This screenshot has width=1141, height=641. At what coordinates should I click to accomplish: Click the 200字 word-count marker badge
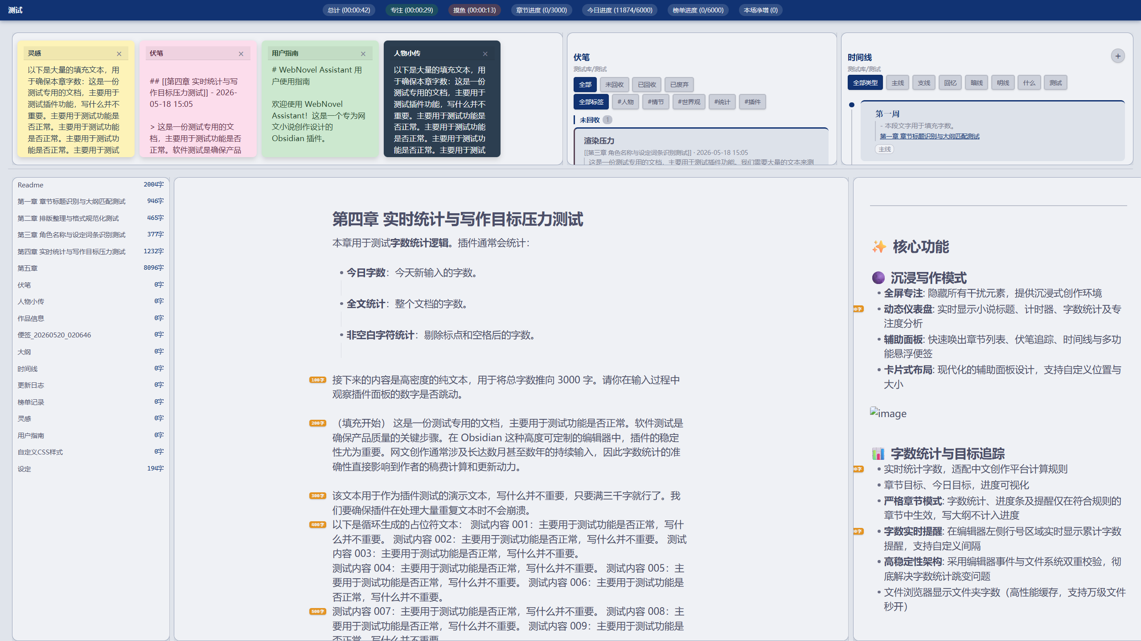pyautogui.click(x=318, y=423)
